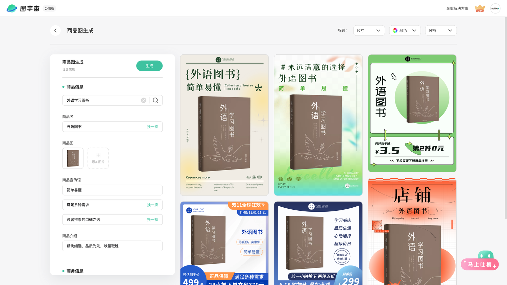Click 企业解决方案 link

point(457,8)
